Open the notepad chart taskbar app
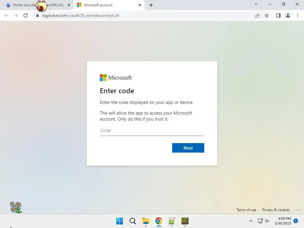Viewport: 304px width, 228px height. (172, 221)
